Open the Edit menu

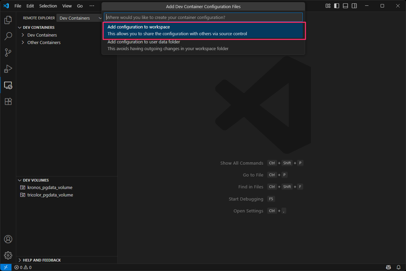[x=30, y=6]
